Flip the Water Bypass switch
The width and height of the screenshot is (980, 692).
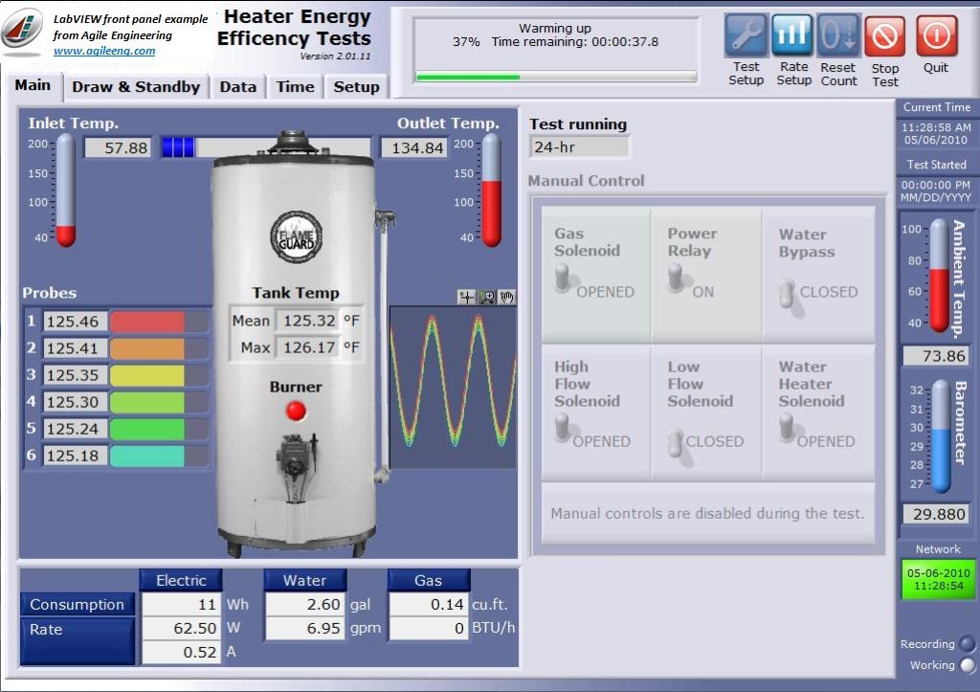pyautogui.click(x=788, y=293)
